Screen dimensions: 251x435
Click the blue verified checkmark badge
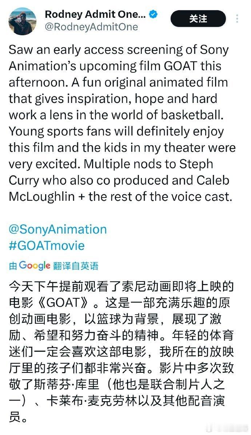(154, 15)
